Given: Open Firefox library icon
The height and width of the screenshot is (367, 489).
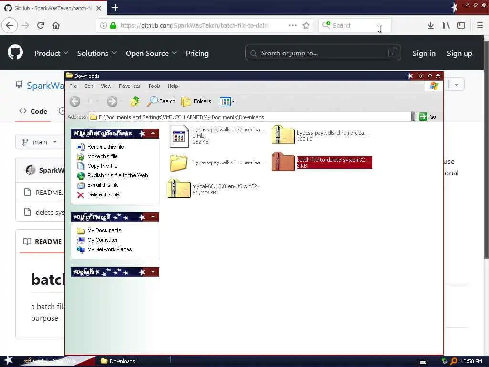Looking at the screenshot, I should (x=446, y=25).
